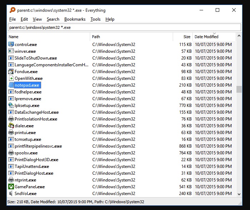The height and width of the screenshot is (210, 250).
Task: Open the Bookmarks menu
Action: tap(75, 19)
